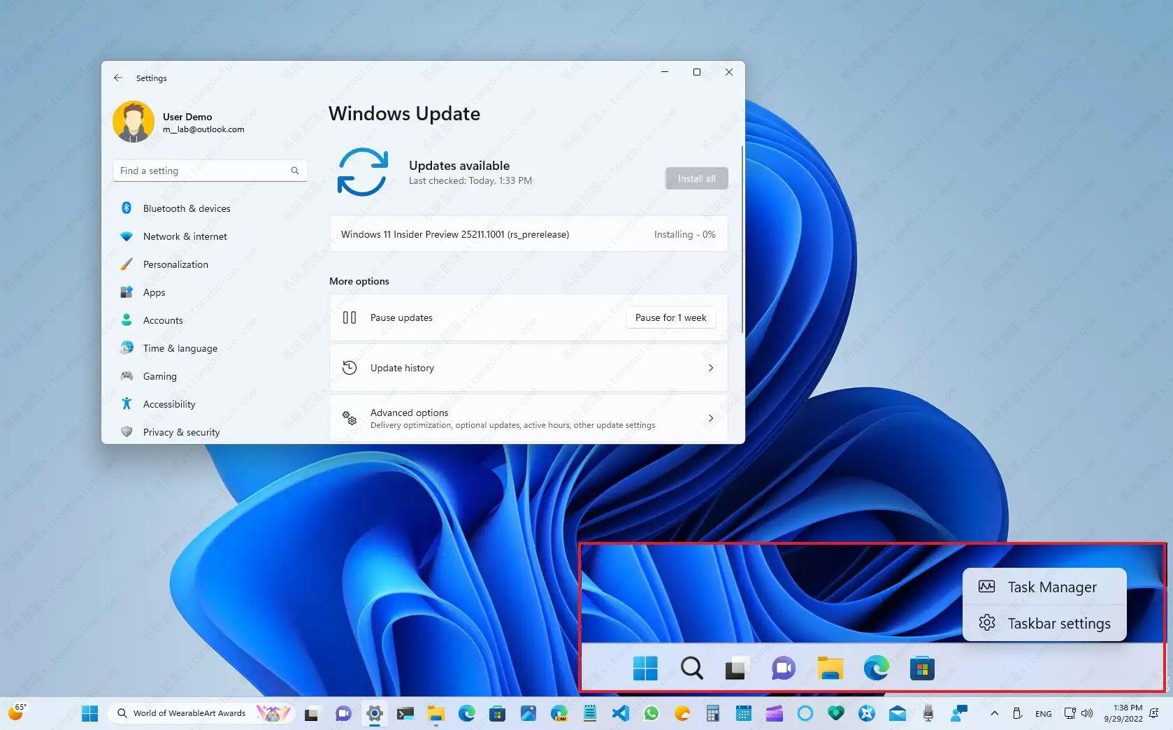Screen dimensions: 1173x730
Task: Expand Update history chevron
Action: coord(710,368)
